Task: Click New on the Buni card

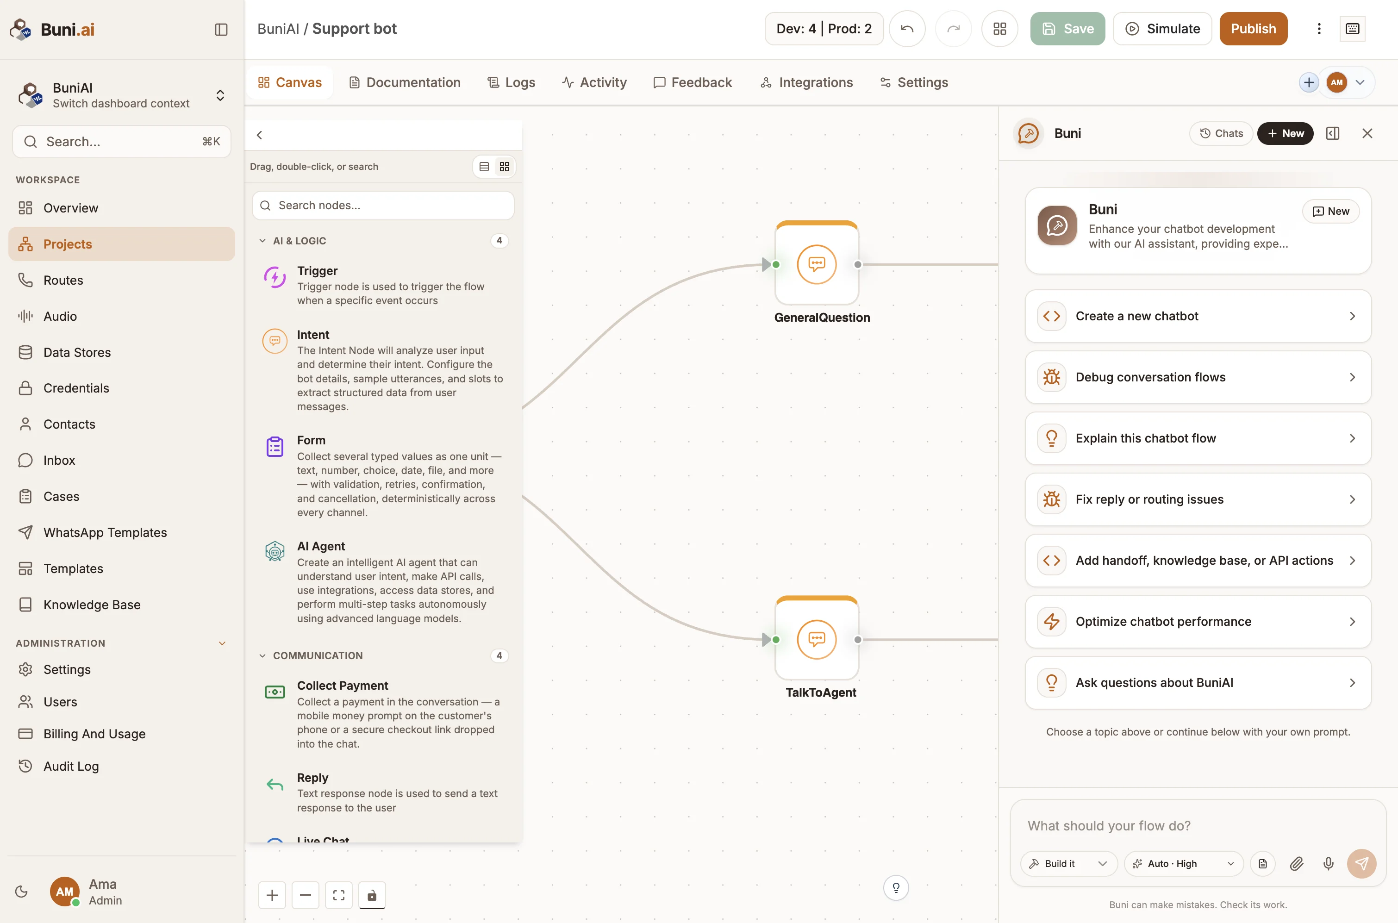Action: 1330,212
